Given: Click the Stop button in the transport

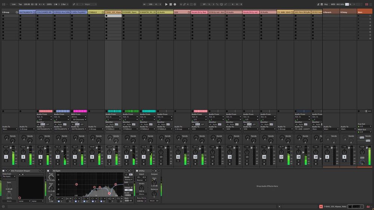Looking at the screenshot, I should (x=171, y=4).
